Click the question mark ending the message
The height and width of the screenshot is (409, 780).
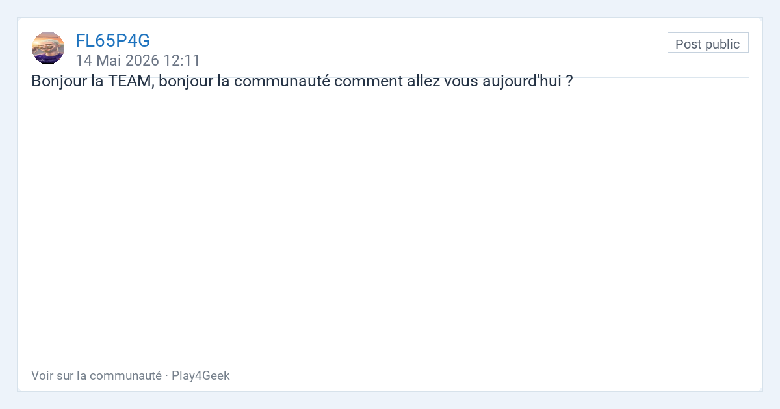(x=569, y=82)
